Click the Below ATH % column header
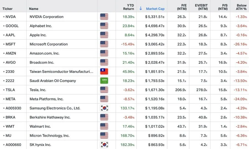This screenshot has width=249, height=149. click(x=241, y=7)
